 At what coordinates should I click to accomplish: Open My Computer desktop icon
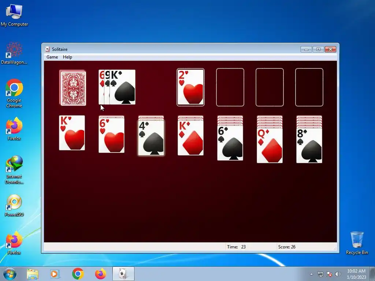click(x=14, y=15)
